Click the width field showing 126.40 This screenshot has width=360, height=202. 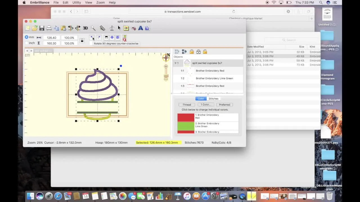click(x=51, y=38)
